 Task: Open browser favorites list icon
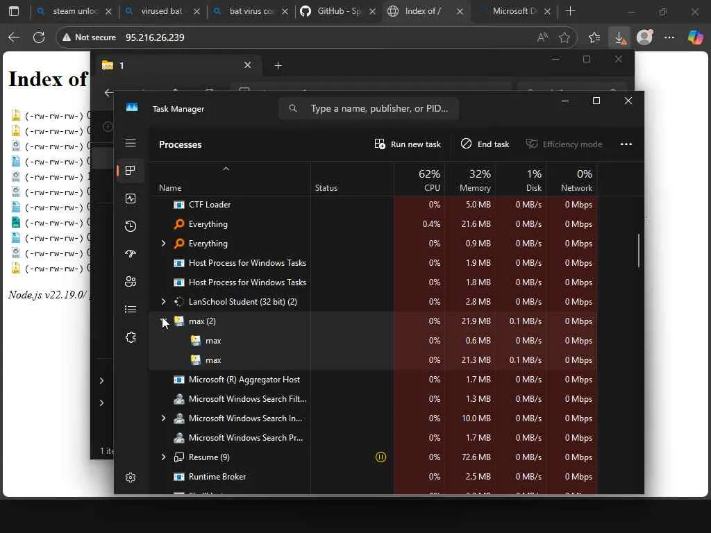point(594,37)
